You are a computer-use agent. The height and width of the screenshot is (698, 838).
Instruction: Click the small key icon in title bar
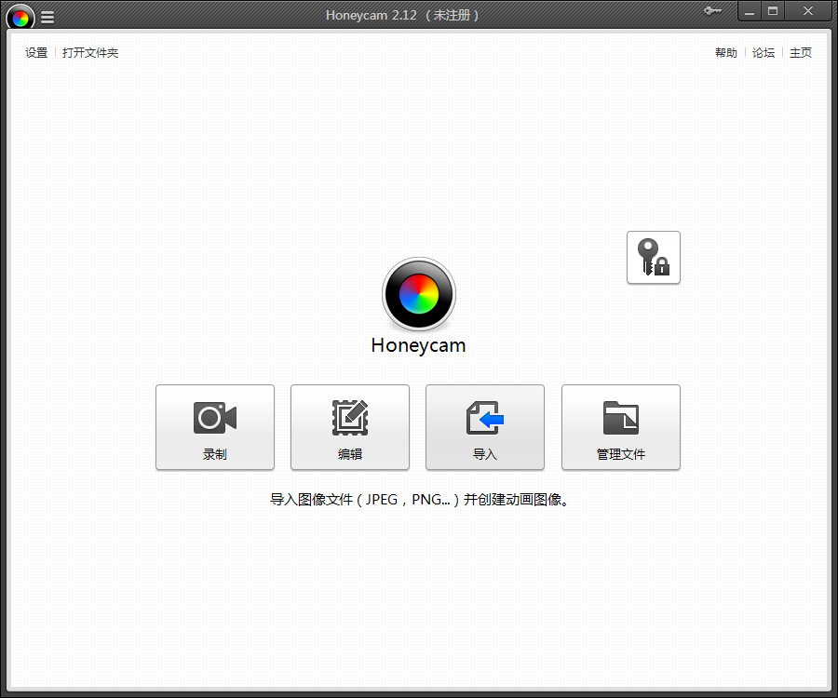click(712, 10)
